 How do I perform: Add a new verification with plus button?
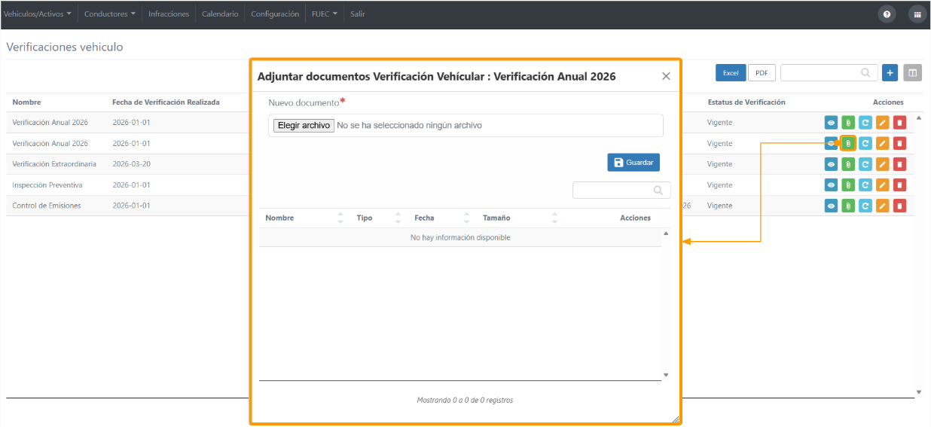tap(890, 72)
